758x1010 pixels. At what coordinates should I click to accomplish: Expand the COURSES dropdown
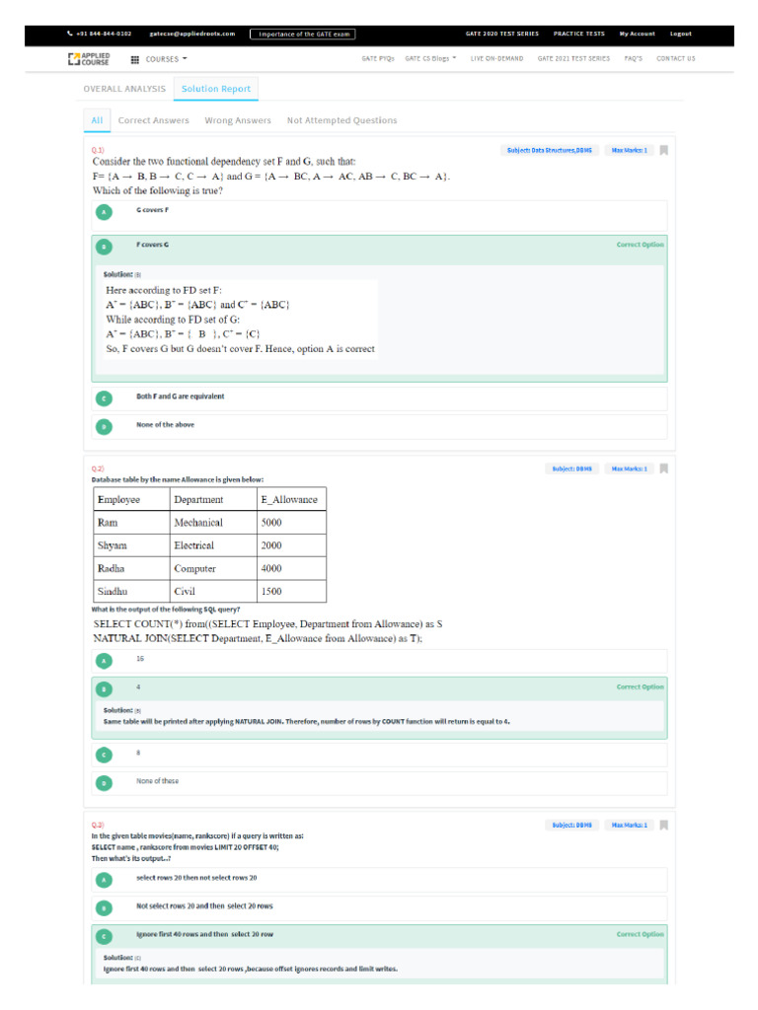[166, 59]
